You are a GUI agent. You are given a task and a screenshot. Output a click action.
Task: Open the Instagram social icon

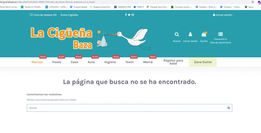pyautogui.click(x=133, y=15)
